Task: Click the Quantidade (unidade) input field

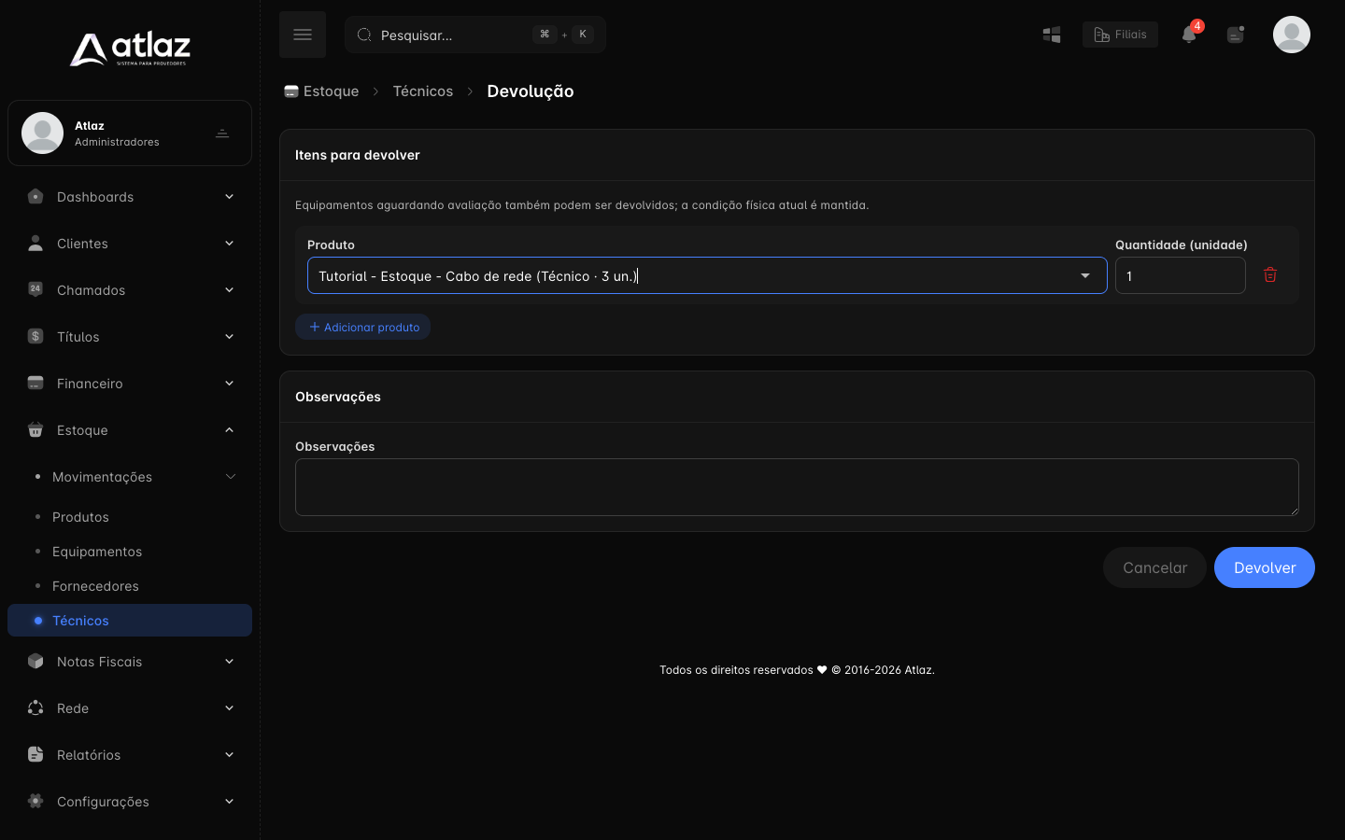Action: tap(1181, 275)
